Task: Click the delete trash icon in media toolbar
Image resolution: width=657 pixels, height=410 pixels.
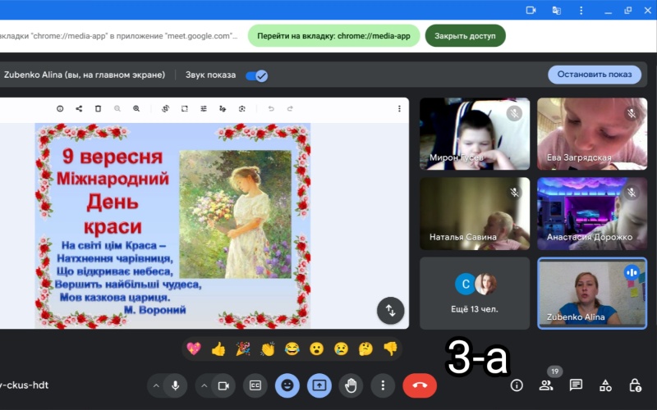Action: pos(98,109)
